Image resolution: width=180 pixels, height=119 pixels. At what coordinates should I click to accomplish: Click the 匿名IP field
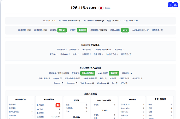tap(54, 54)
